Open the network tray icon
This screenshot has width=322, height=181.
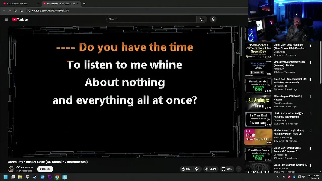point(299,177)
